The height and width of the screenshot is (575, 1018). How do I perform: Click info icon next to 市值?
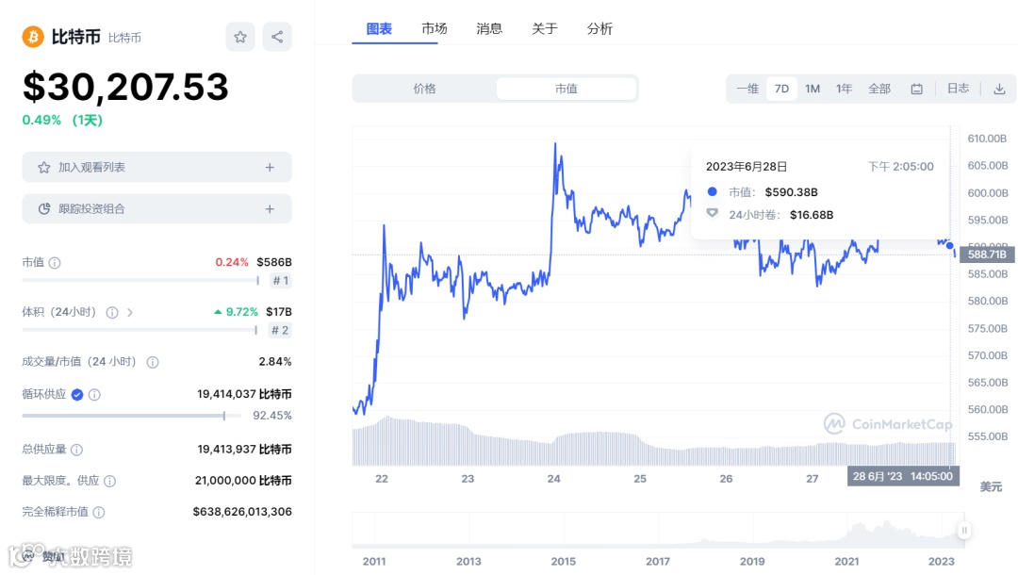[55, 263]
